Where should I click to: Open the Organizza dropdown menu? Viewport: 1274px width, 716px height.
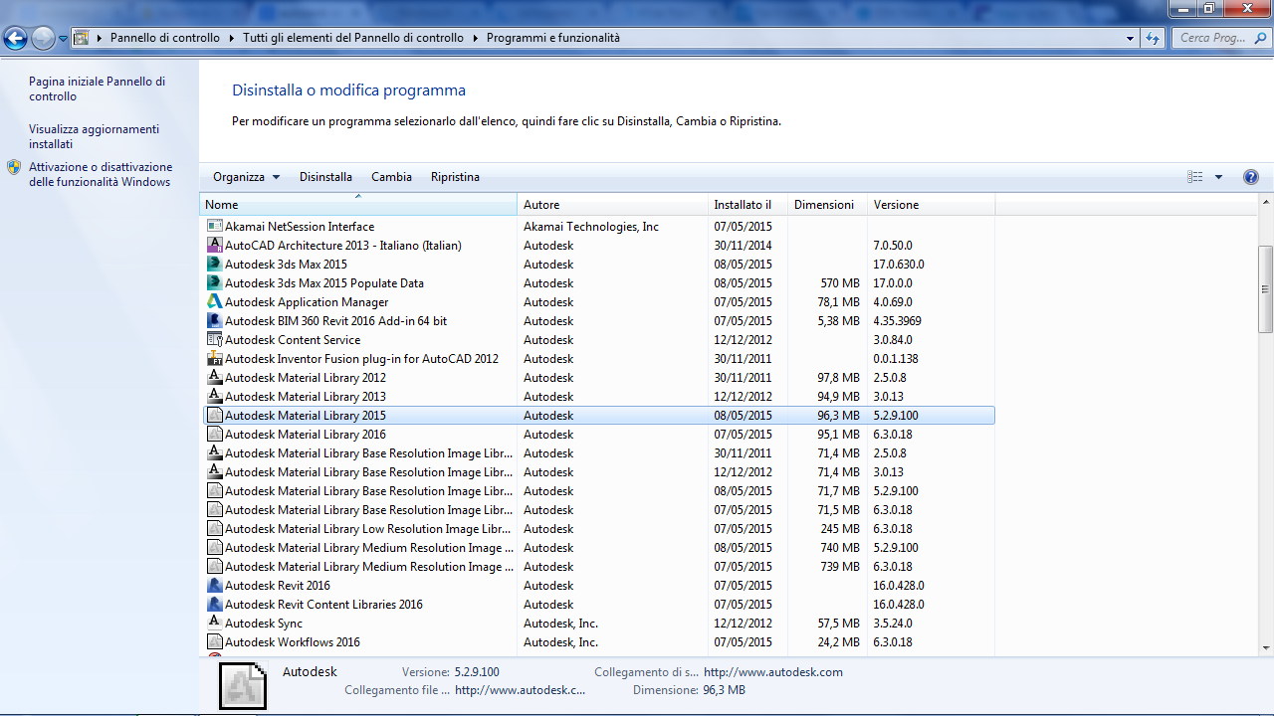pos(244,177)
